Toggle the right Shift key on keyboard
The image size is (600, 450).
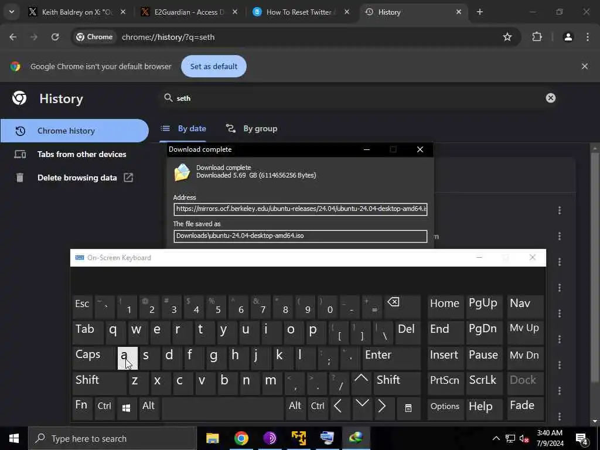pyautogui.click(x=397, y=383)
